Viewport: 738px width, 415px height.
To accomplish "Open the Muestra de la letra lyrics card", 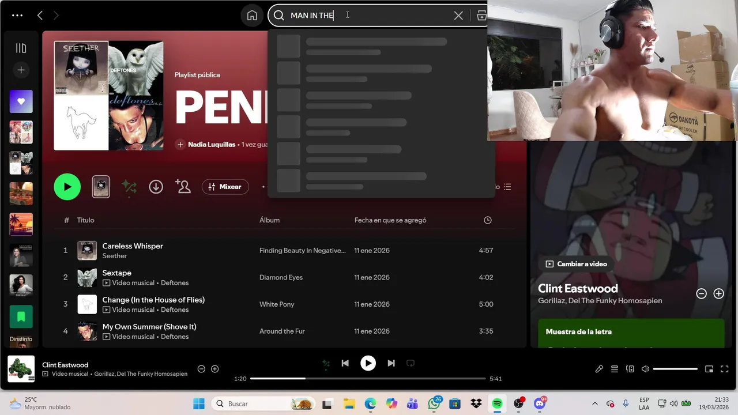I will (x=631, y=333).
